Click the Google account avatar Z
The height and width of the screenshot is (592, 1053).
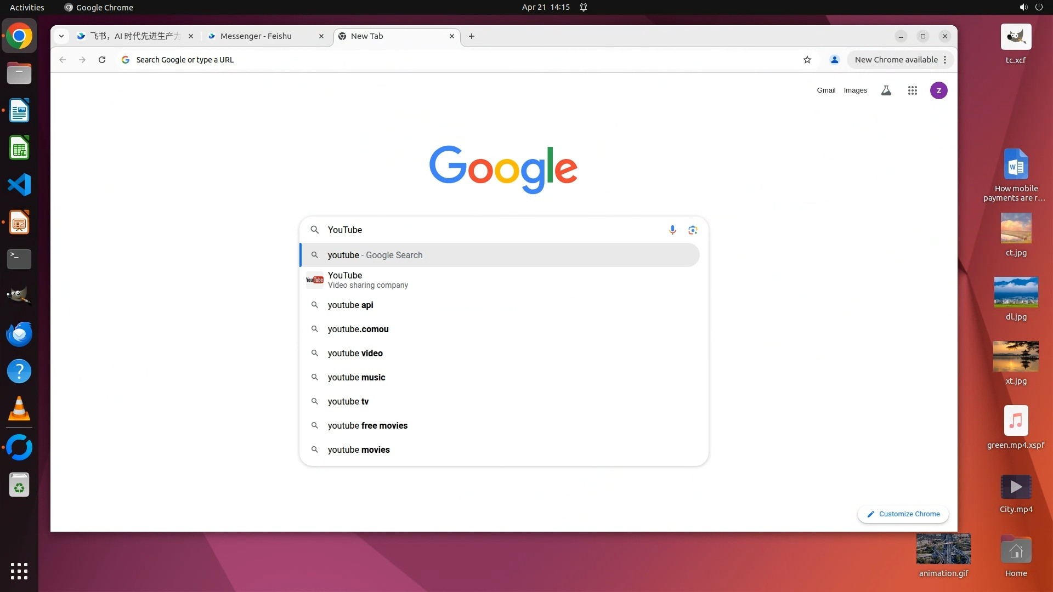click(x=938, y=90)
